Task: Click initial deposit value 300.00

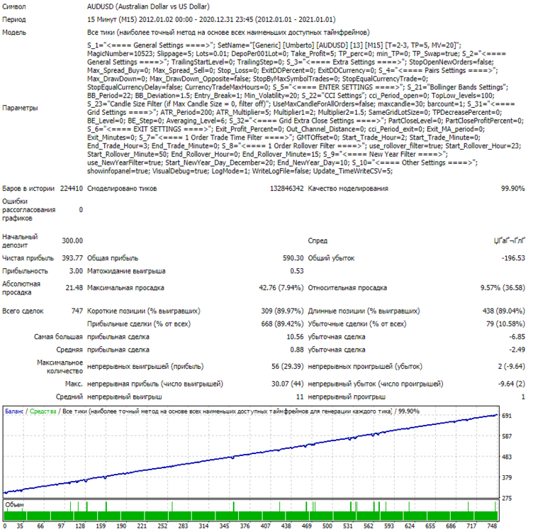Action: tap(72, 240)
